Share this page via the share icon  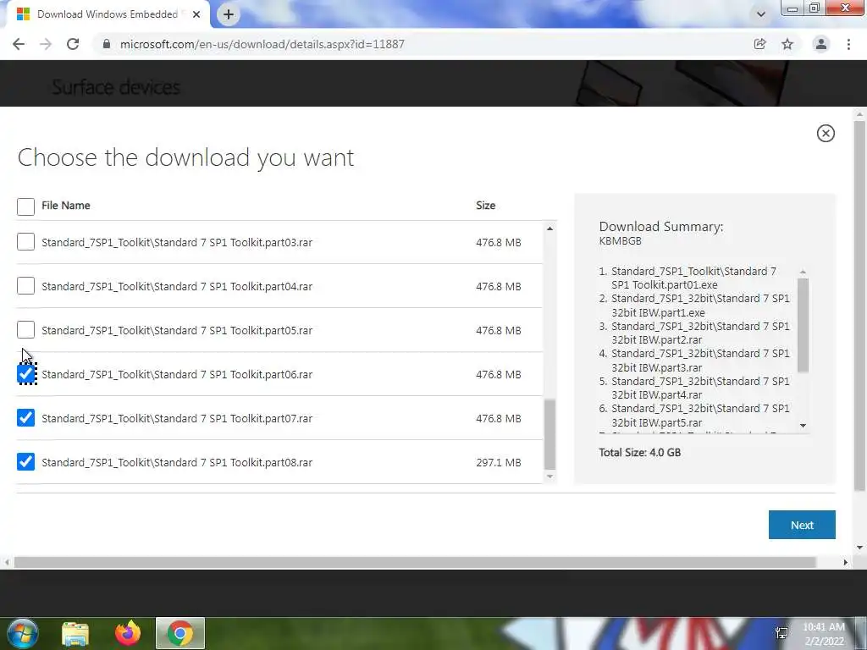(x=759, y=44)
